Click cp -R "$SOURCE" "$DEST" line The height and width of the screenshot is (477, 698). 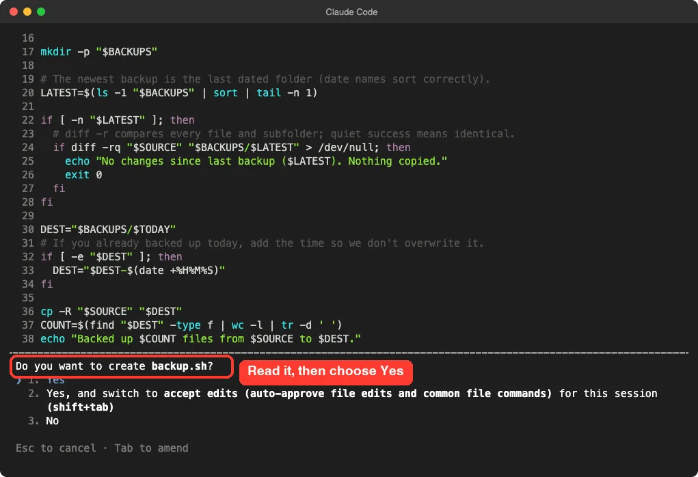coord(111,311)
